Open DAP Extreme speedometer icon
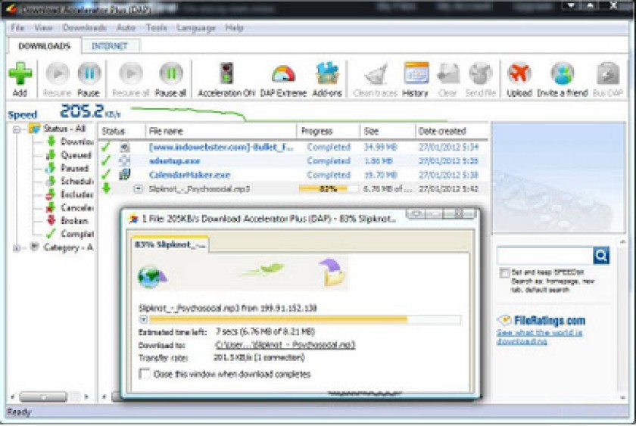This screenshot has width=636, height=426. [283, 76]
